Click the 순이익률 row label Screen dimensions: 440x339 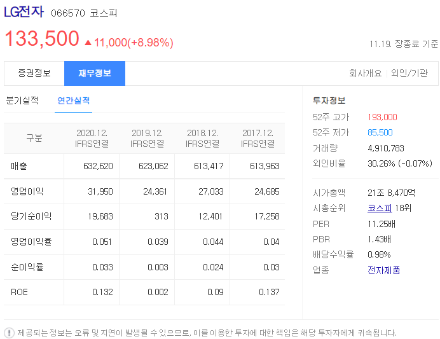pos(27,267)
